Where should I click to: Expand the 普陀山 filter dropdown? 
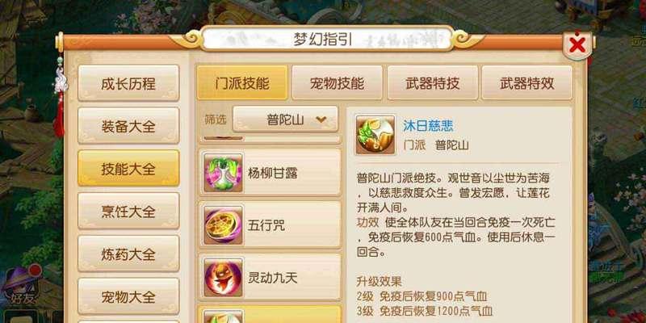point(285,120)
